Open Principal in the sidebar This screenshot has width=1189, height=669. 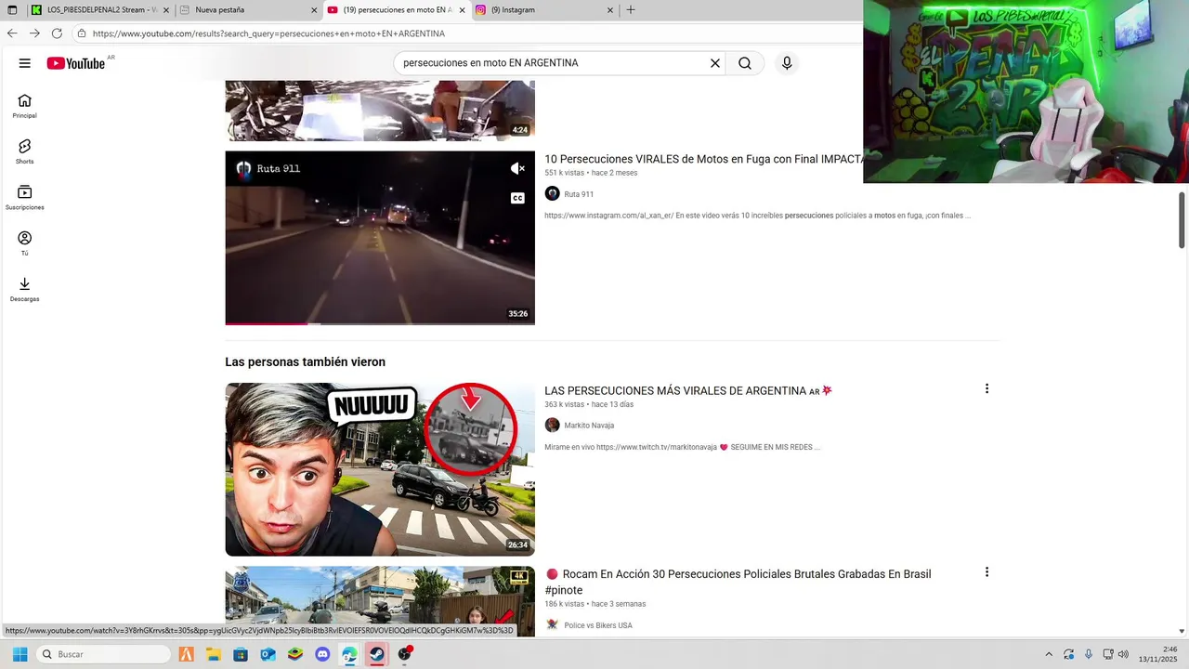pos(25,106)
